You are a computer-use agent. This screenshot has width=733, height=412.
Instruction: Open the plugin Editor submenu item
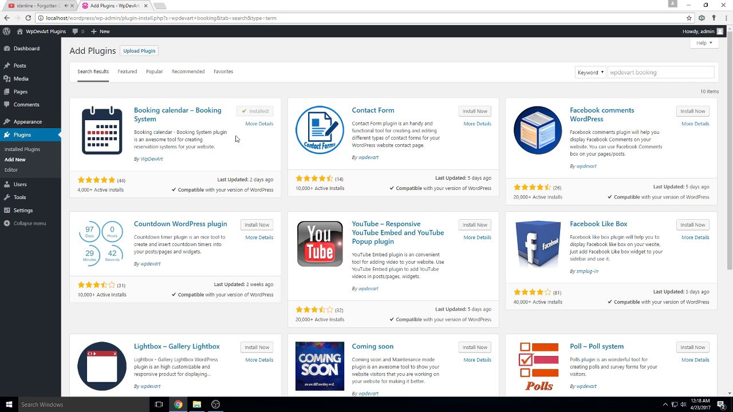pos(11,170)
